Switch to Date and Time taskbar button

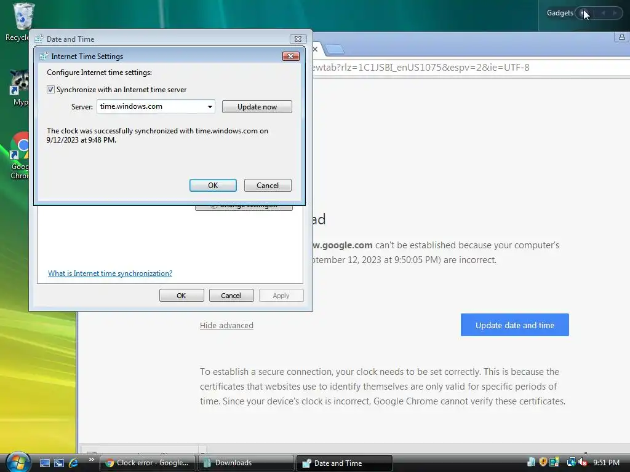point(345,463)
